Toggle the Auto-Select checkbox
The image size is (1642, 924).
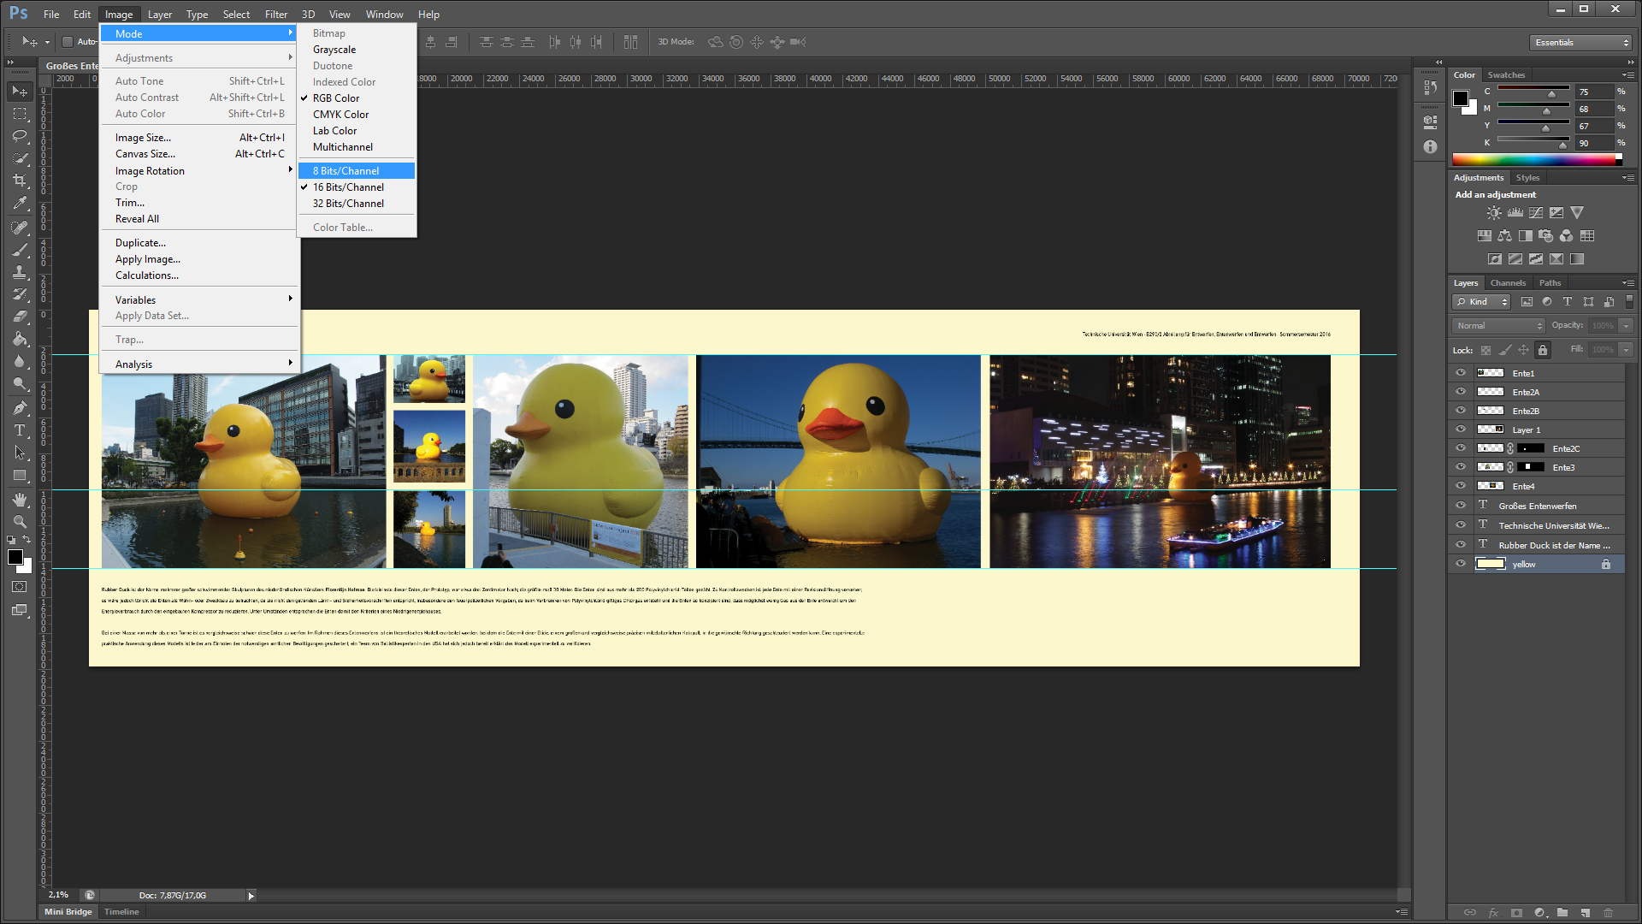[x=67, y=42]
